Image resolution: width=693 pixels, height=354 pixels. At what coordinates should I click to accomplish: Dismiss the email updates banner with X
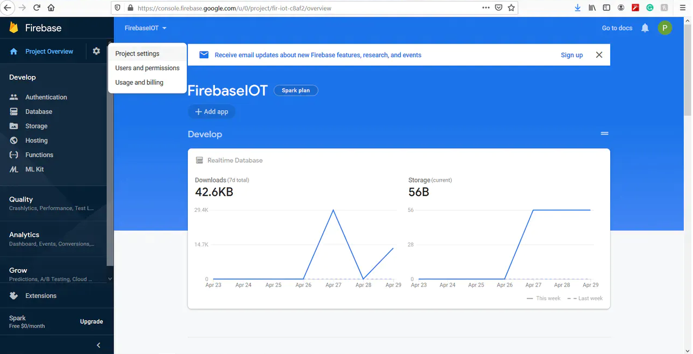[599, 55]
